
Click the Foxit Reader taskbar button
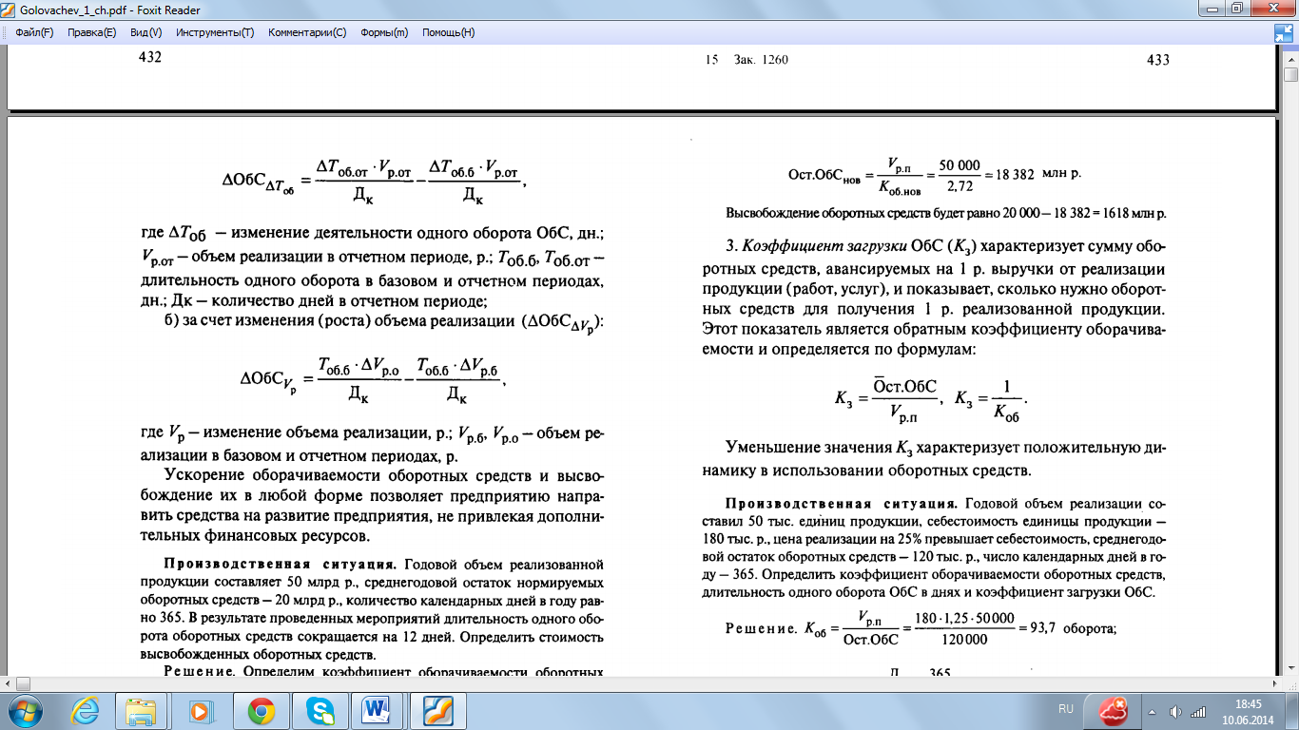click(x=437, y=710)
